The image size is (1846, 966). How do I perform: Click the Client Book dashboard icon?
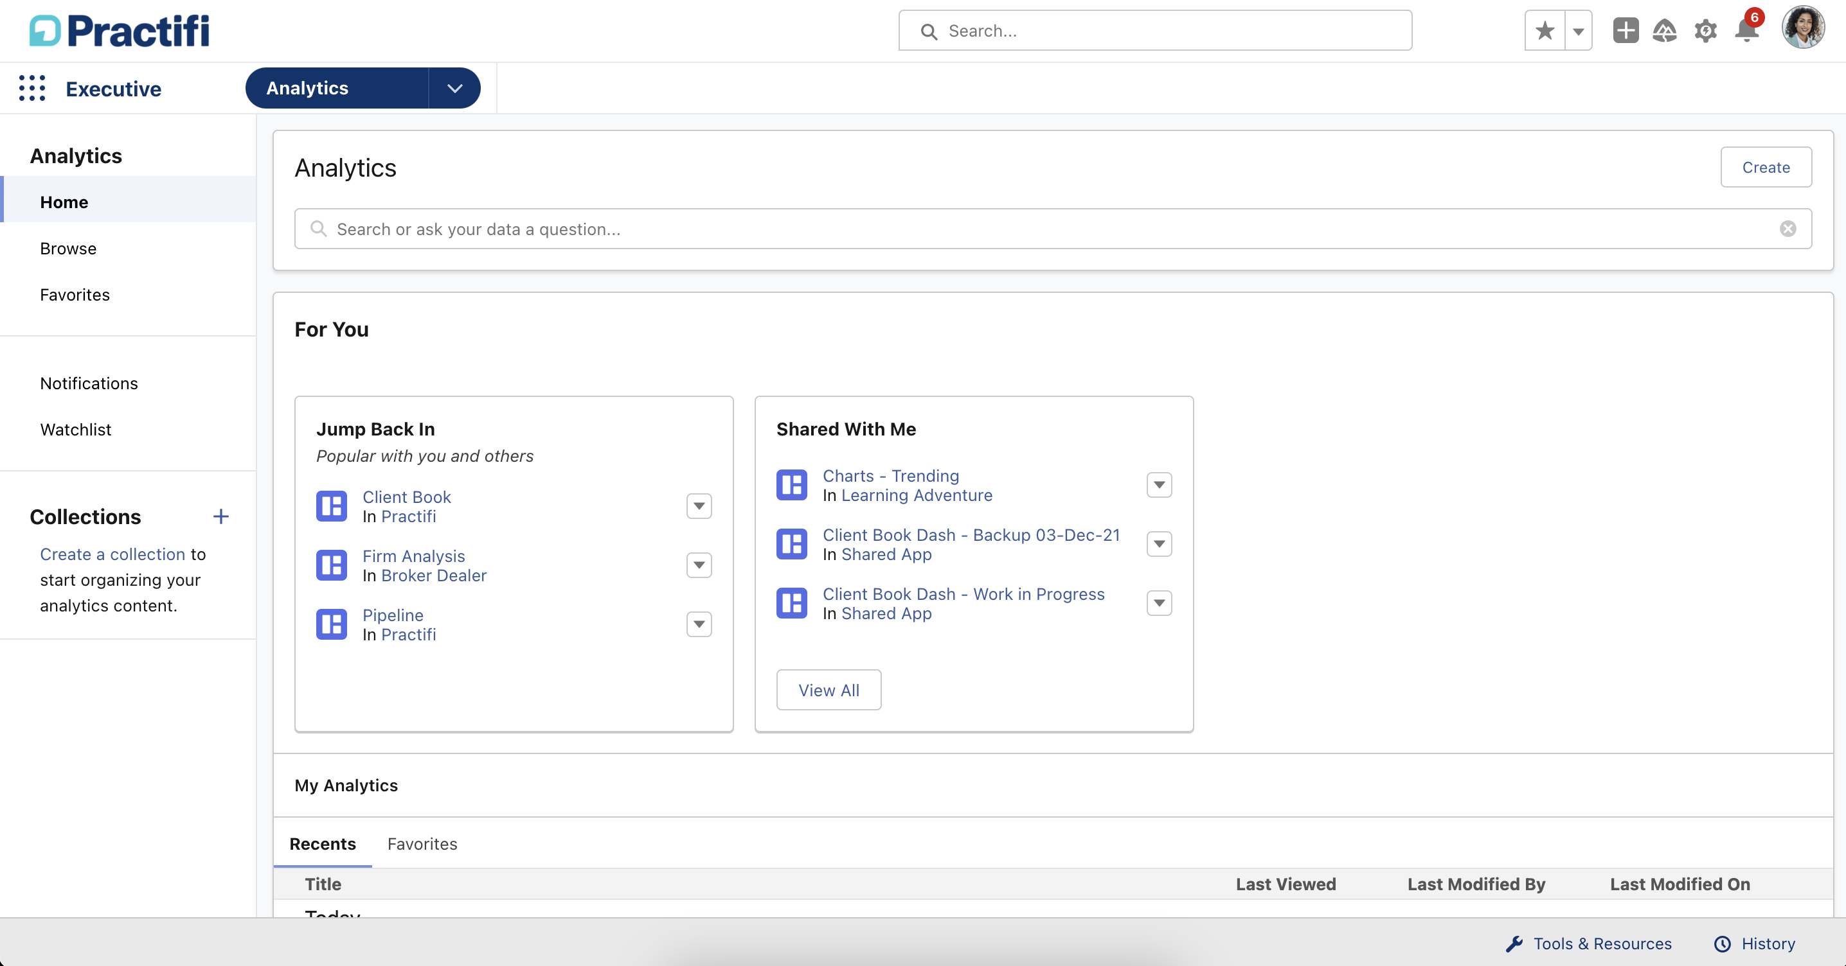[x=332, y=506]
